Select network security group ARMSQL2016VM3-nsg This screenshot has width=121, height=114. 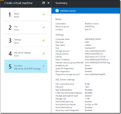[97, 63]
